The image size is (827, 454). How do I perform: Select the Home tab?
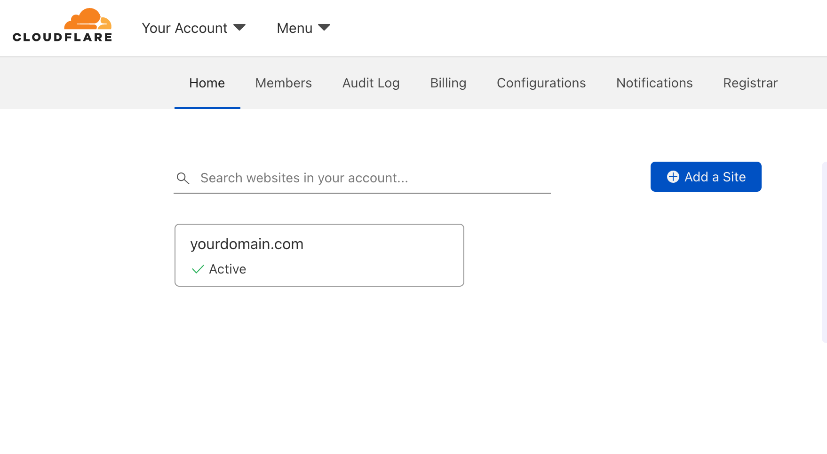[207, 83]
